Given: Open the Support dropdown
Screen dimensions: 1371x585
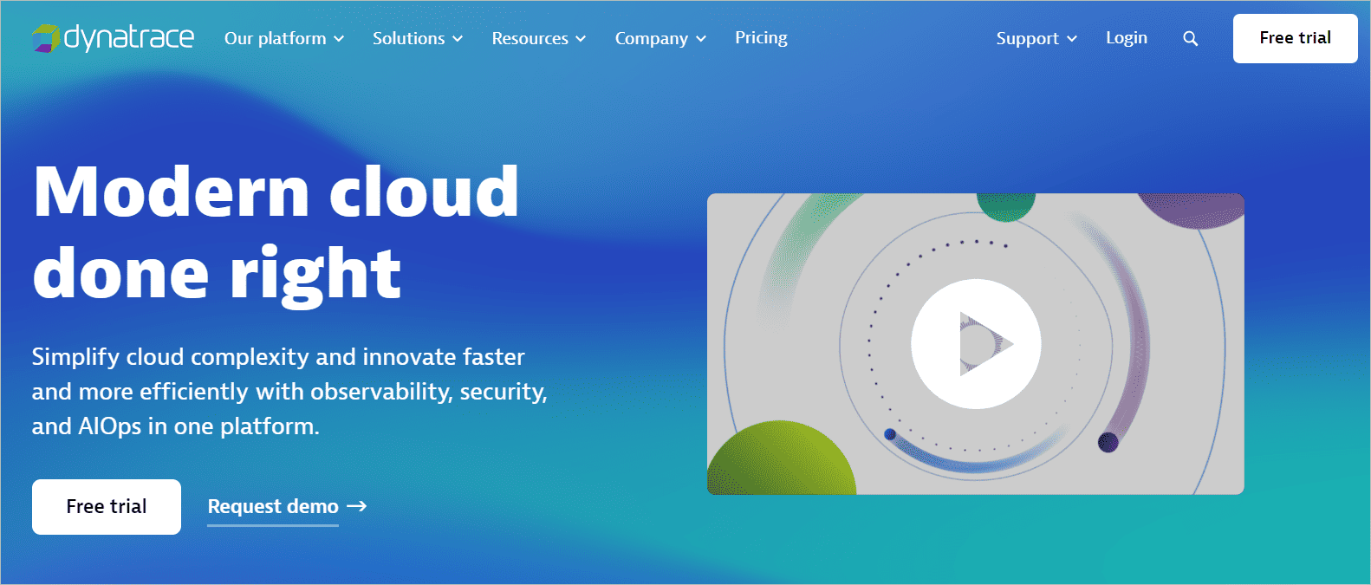Looking at the screenshot, I should pyautogui.click(x=1036, y=38).
